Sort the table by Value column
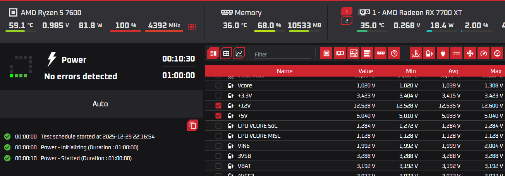Viewport: 505px width, 176px height. [x=366, y=71]
